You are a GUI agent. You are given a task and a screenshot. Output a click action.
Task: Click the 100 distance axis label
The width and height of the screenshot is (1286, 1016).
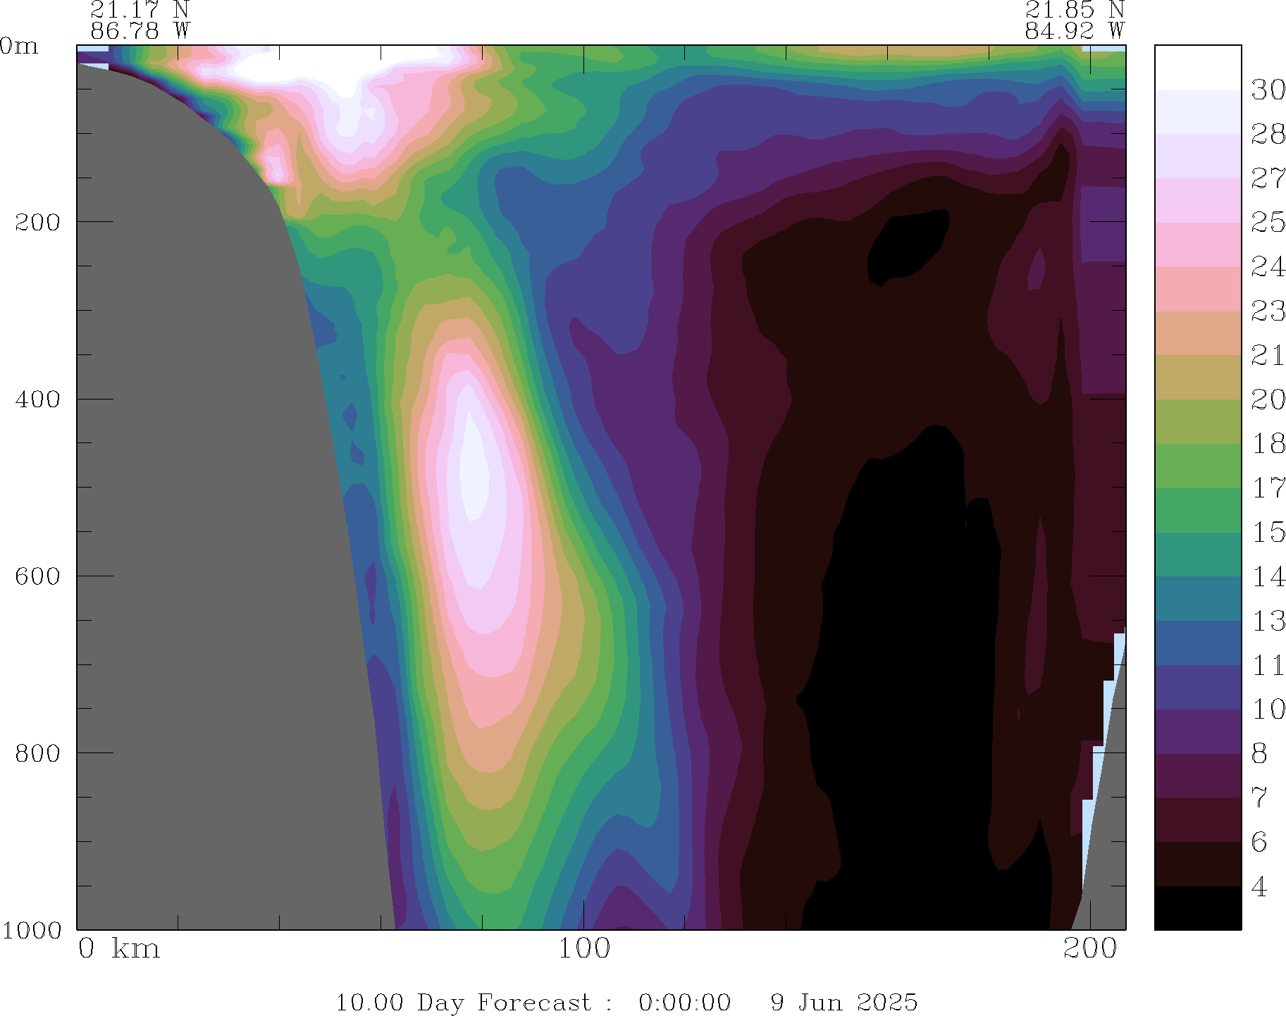coord(584,949)
